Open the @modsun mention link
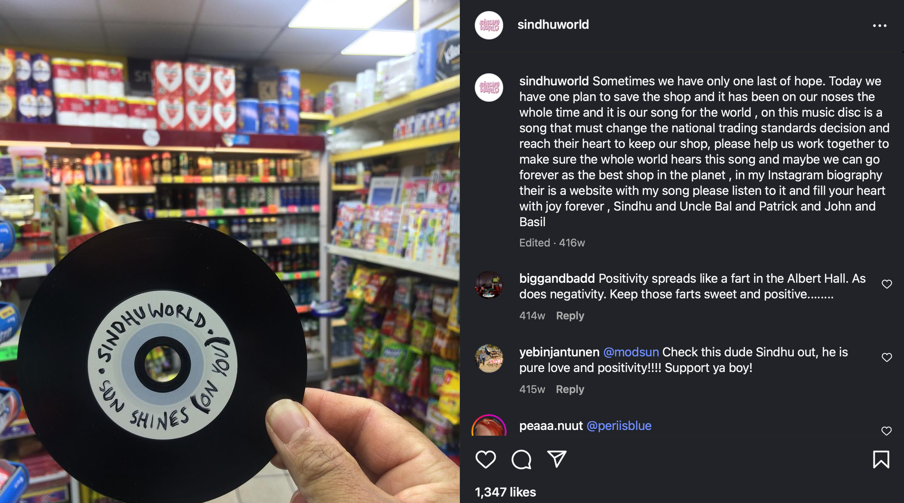The image size is (904, 503). [631, 352]
